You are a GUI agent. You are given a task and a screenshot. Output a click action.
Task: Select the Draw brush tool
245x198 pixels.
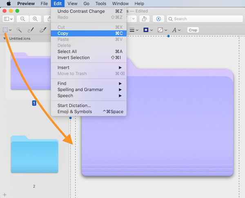(x=43, y=30)
